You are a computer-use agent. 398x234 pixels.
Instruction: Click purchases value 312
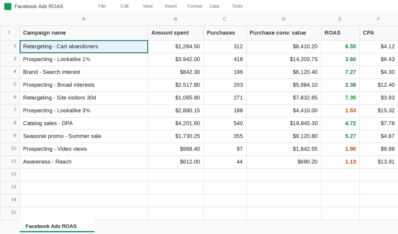pyautogui.click(x=225, y=47)
